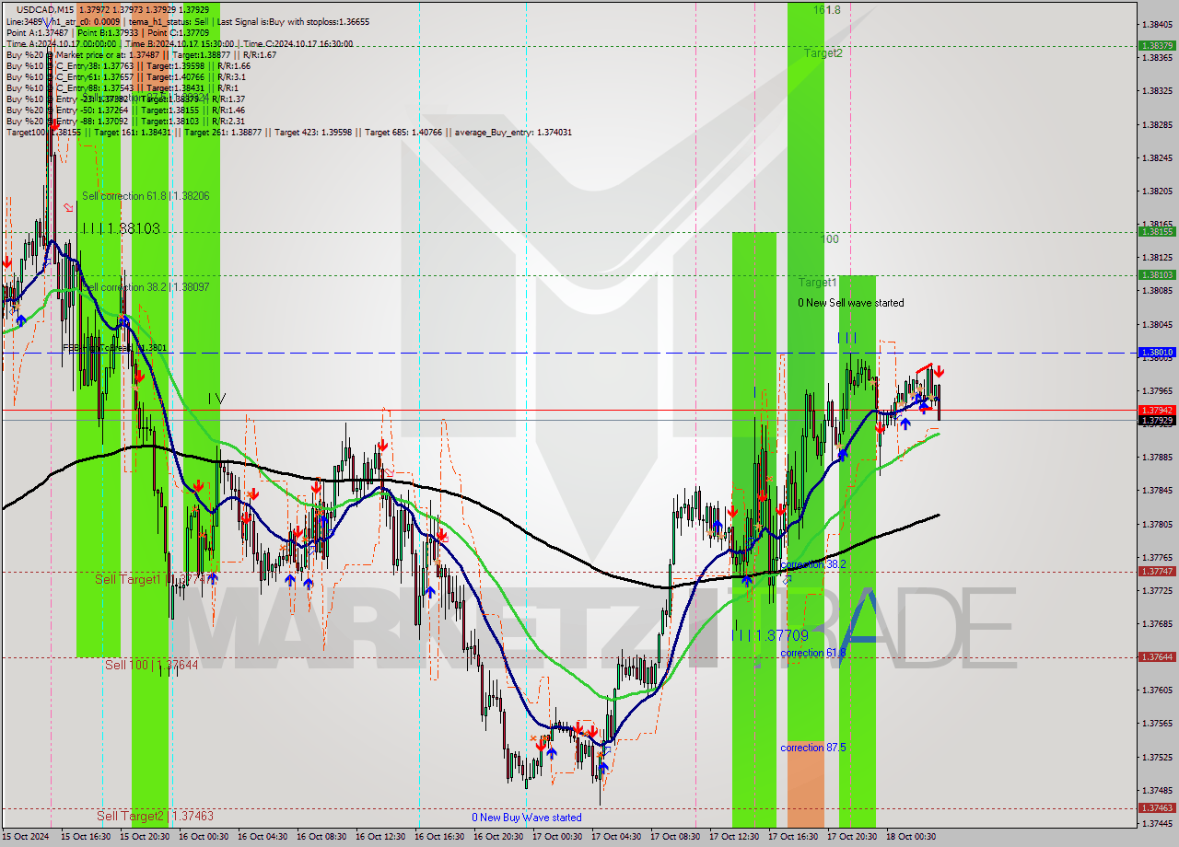Select the 'Sell correction 38.2 | 1.38097' label
The height and width of the screenshot is (847, 1179).
(x=146, y=287)
